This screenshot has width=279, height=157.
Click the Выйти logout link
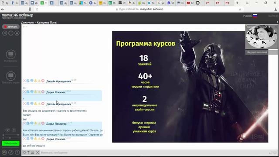[273, 16]
